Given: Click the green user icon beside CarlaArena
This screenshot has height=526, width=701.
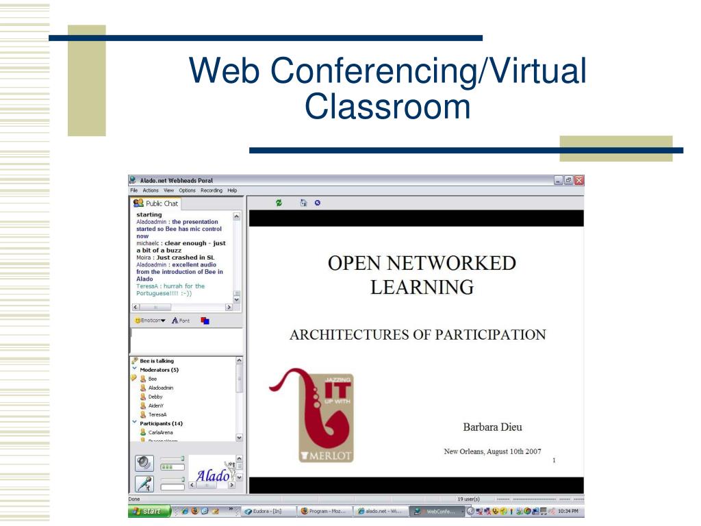Looking at the screenshot, I should coord(143,433).
